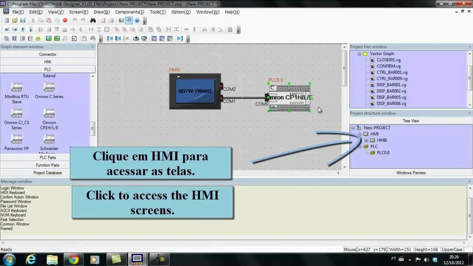The image size is (473, 266).
Task: Switch to the Windows Preview tab
Action: (x=411, y=173)
